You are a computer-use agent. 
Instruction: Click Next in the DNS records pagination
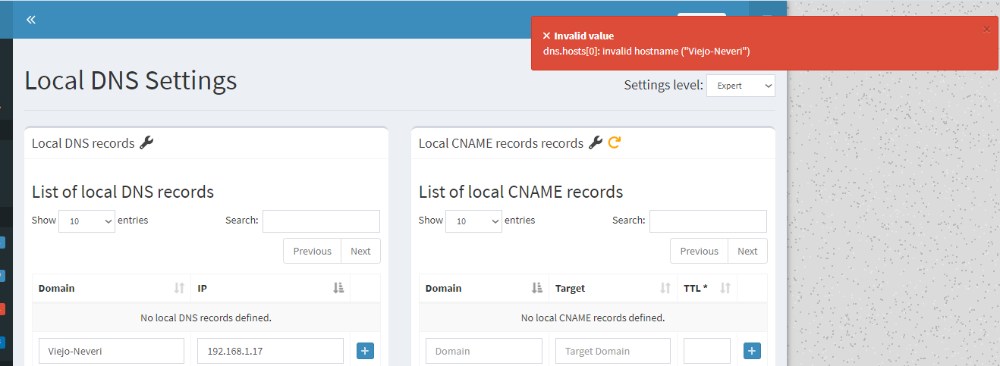pos(360,251)
